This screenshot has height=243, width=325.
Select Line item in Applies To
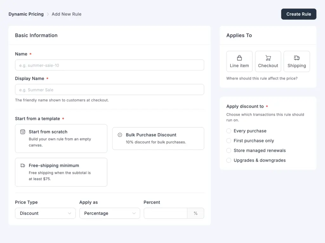coord(239,61)
